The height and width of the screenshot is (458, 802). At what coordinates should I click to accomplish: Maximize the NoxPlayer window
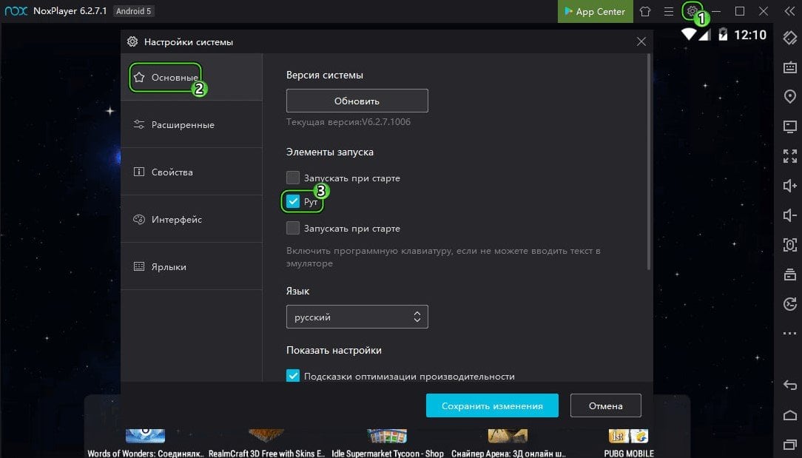(x=740, y=11)
